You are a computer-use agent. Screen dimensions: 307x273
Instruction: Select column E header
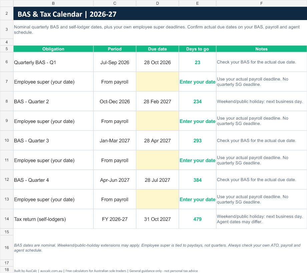[x=197, y=3]
